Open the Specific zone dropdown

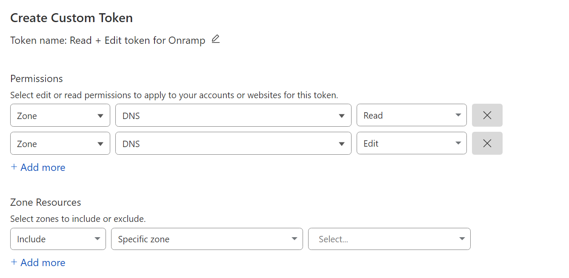point(207,239)
